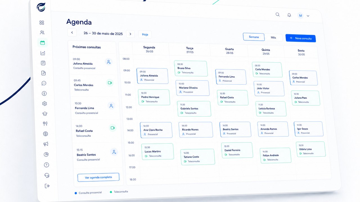Viewport: 360px width, 202px height.
Task: Click Nova consulta button
Action: [301, 38]
